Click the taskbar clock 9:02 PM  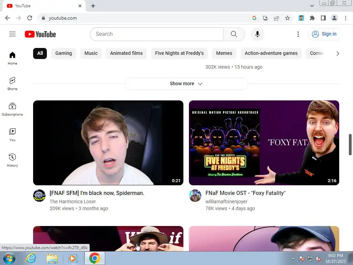(335, 256)
